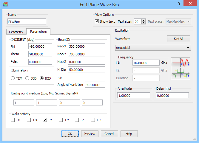Viewport: 199px width, 143px height.
Task: Click the app icon in the title bar
Action: coord(5,4)
